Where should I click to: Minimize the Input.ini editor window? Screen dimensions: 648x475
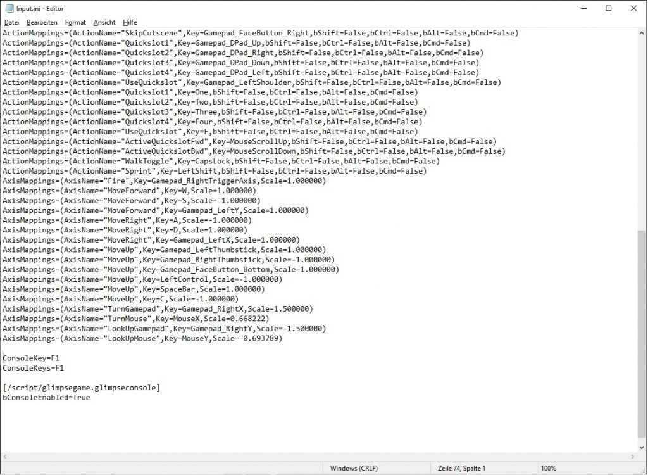click(x=580, y=8)
